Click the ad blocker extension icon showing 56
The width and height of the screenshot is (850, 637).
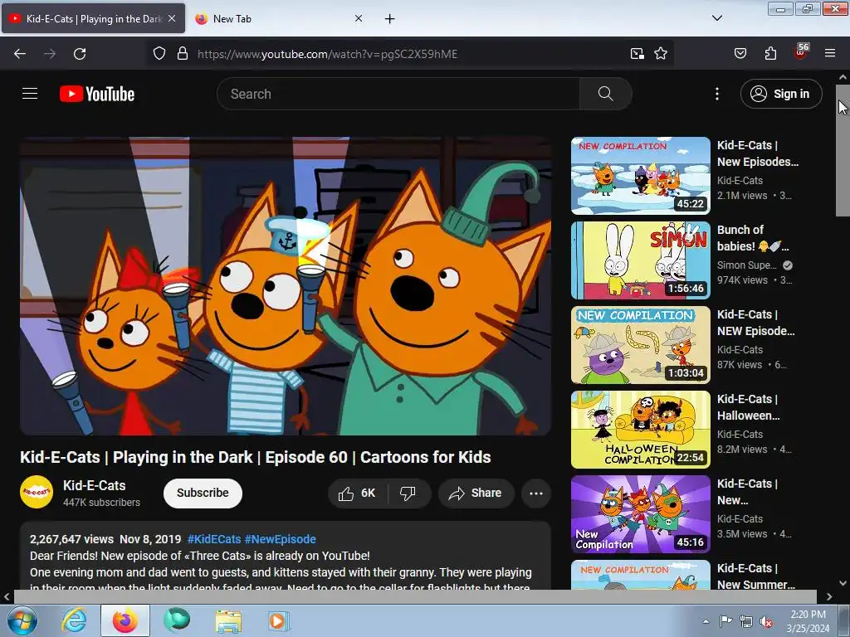click(x=801, y=51)
